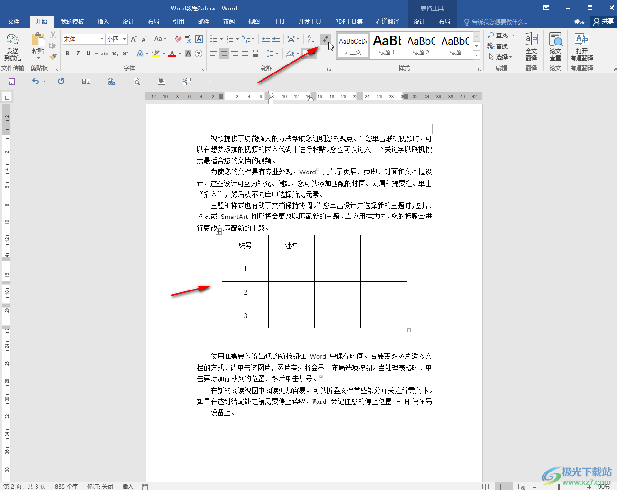Open the line spacing dropdown

272,54
